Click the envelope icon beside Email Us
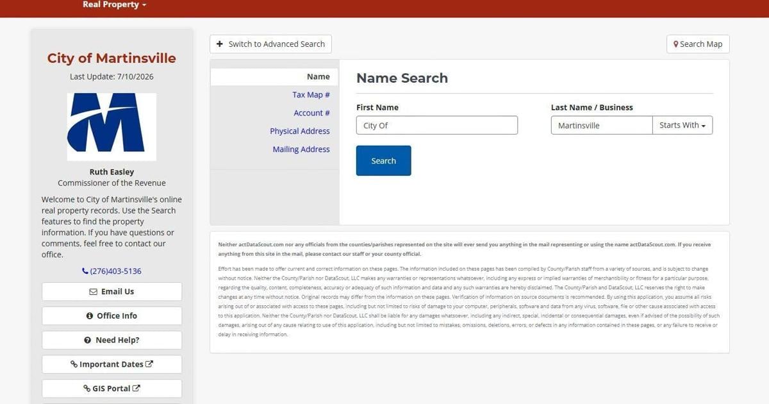The height and width of the screenshot is (404, 769). pos(94,292)
